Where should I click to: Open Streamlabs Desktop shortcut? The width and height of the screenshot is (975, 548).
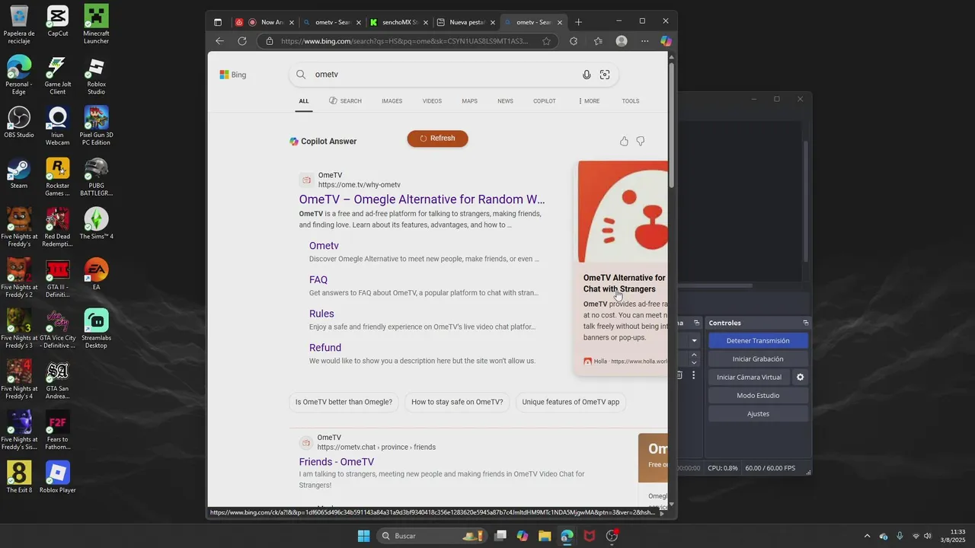(96, 329)
